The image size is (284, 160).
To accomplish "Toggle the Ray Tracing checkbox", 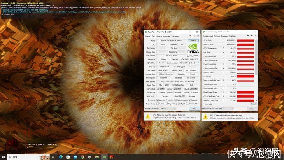I will tap(167, 104).
